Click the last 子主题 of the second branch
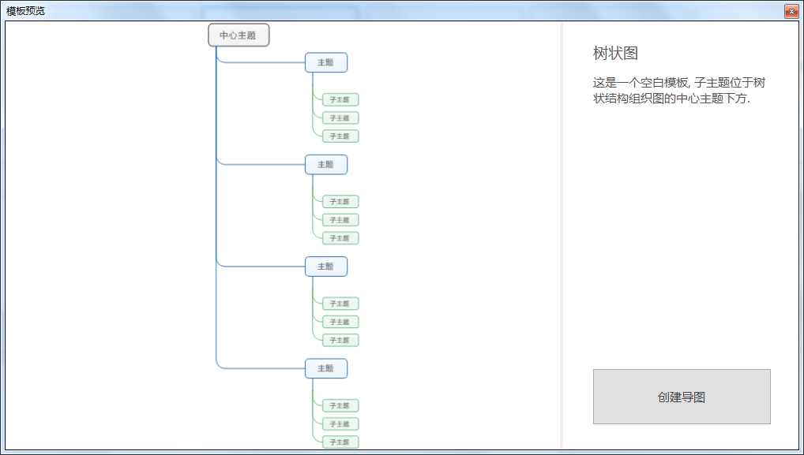Viewport: 804px width, 455px height. point(340,237)
